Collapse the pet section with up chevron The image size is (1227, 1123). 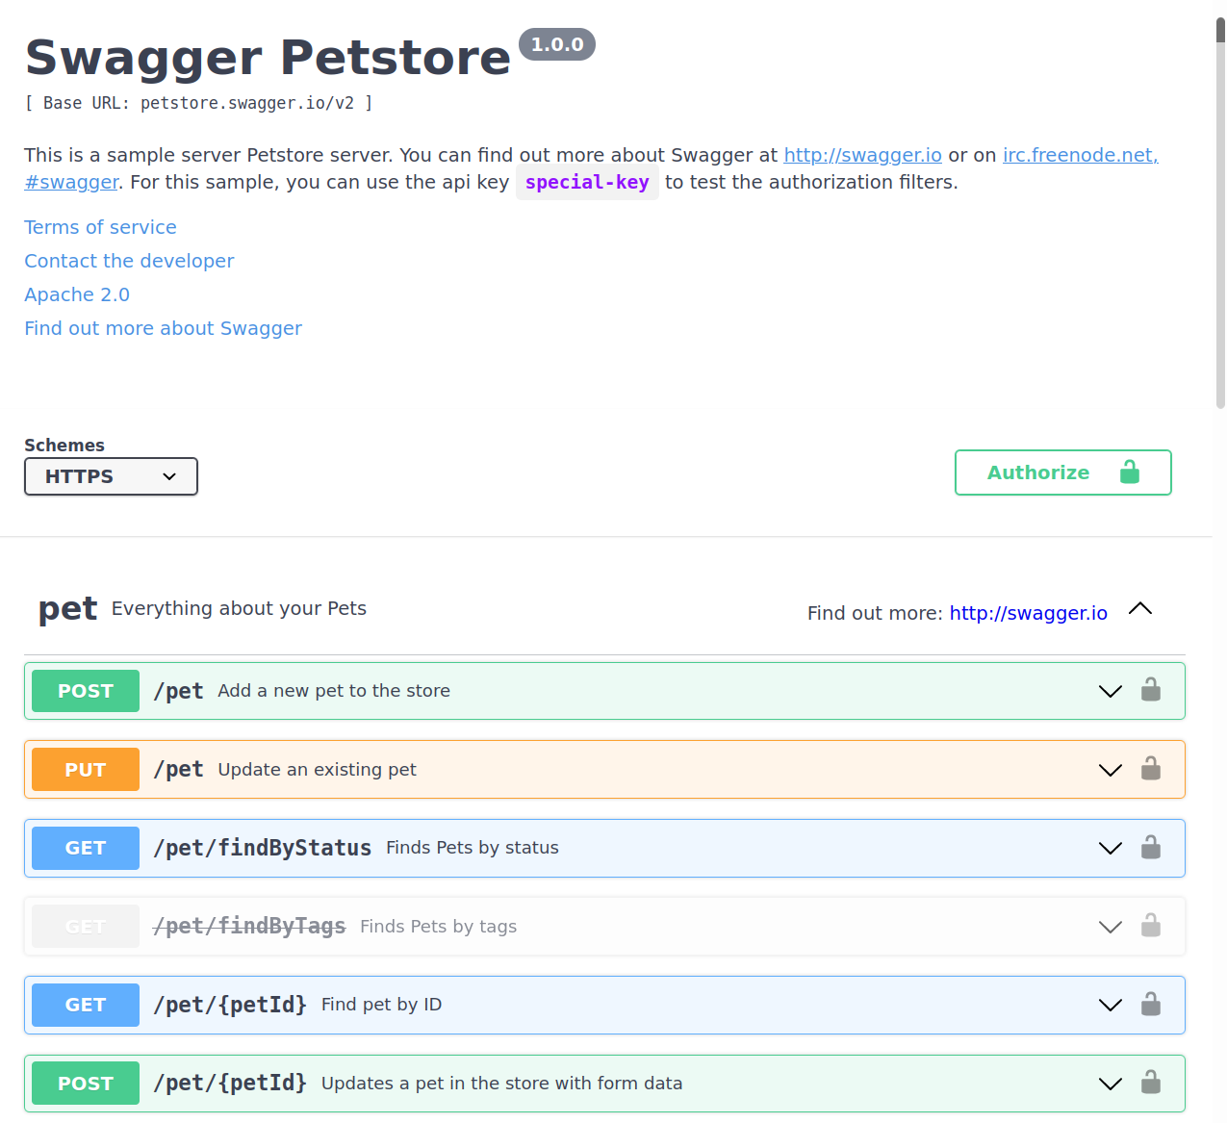coord(1140,608)
